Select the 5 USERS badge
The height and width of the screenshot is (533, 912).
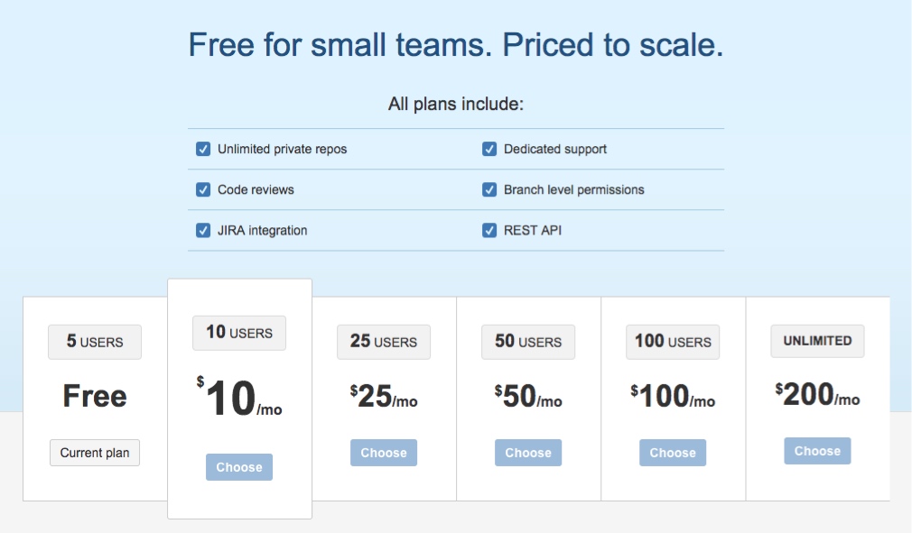click(95, 342)
